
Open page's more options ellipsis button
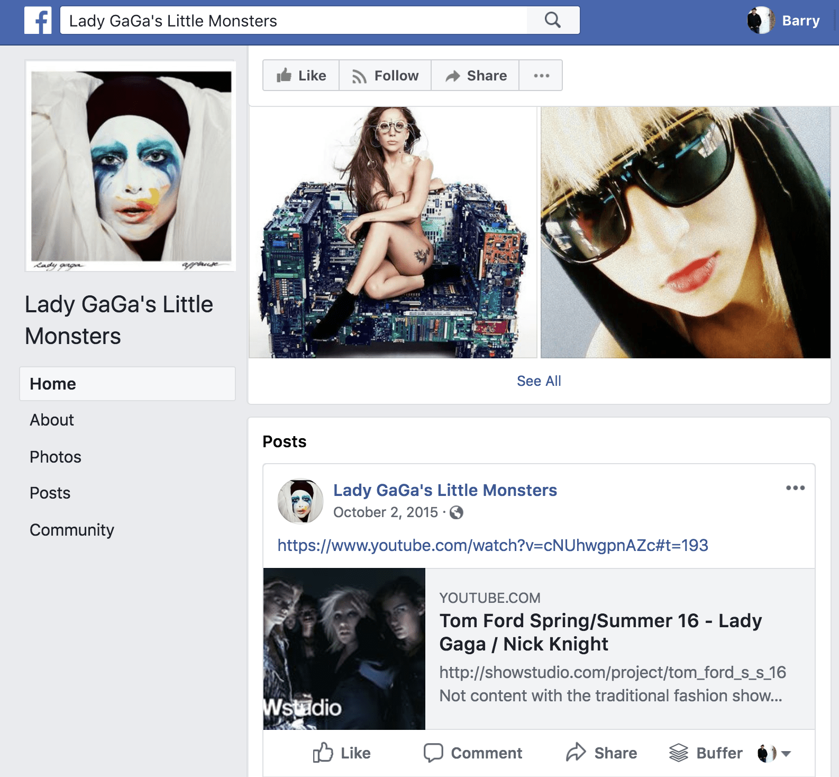coord(541,75)
